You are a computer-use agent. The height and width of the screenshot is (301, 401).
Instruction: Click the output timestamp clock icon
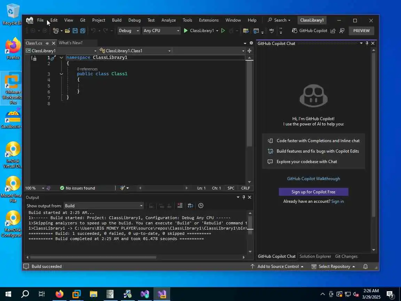(x=201, y=206)
